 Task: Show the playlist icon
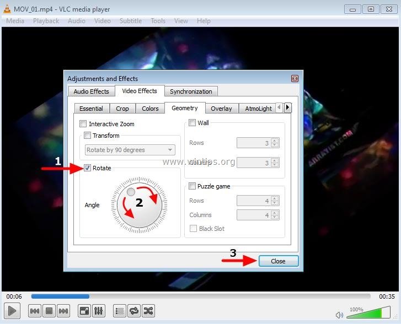coord(120,311)
